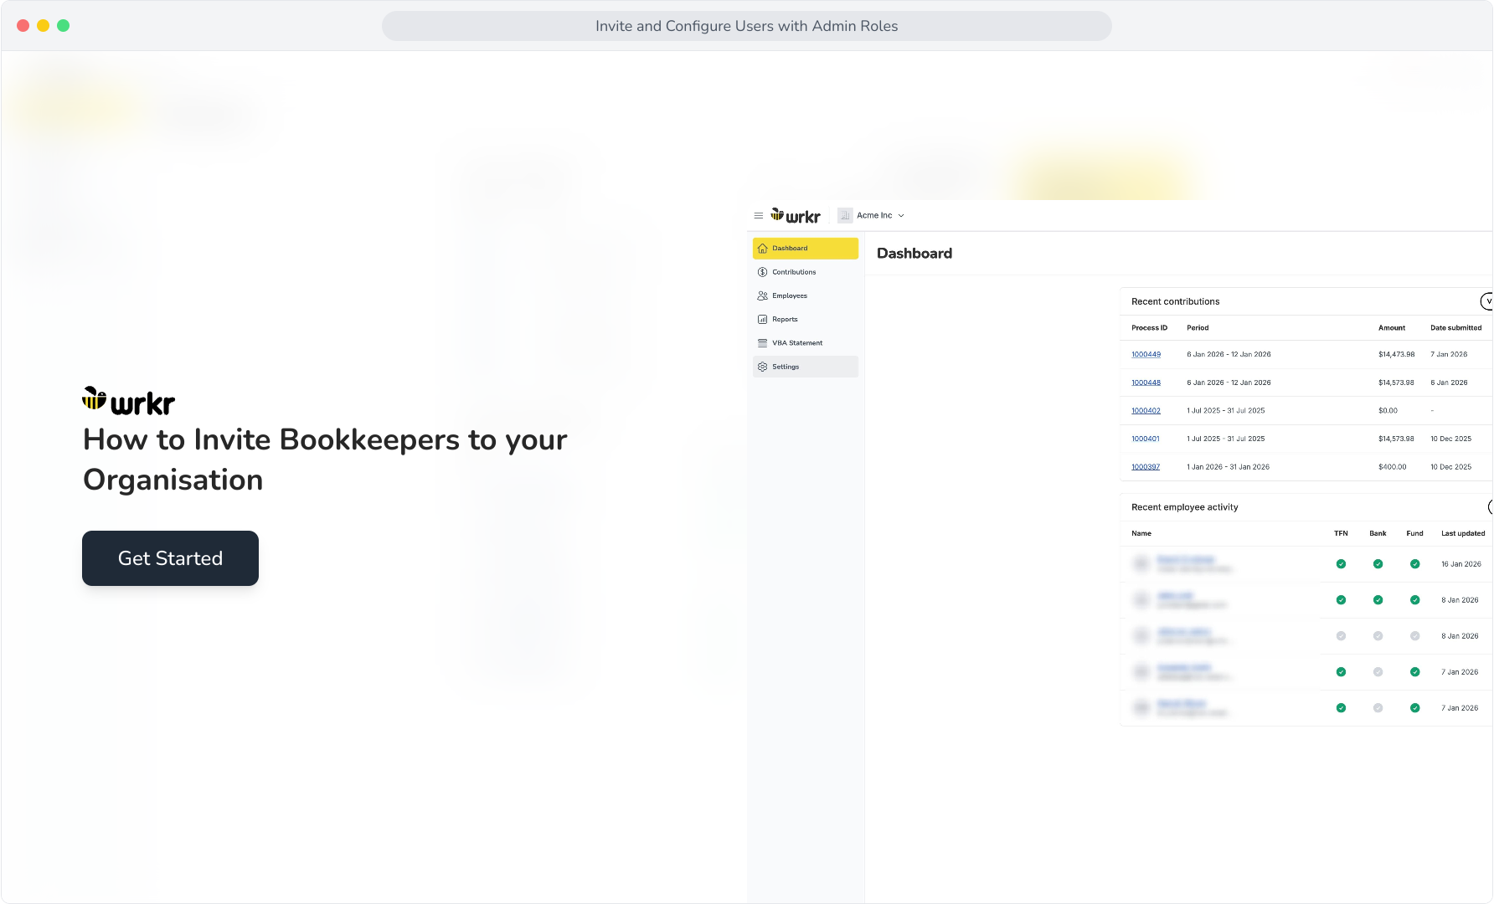Open process ID 1000402 link
1494x904 pixels.
1146,411
